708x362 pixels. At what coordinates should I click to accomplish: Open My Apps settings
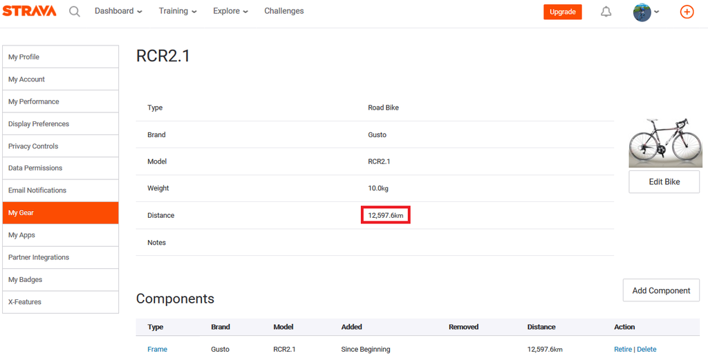point(61,235)
